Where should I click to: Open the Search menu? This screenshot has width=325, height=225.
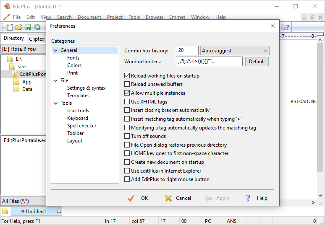[64, 17]
